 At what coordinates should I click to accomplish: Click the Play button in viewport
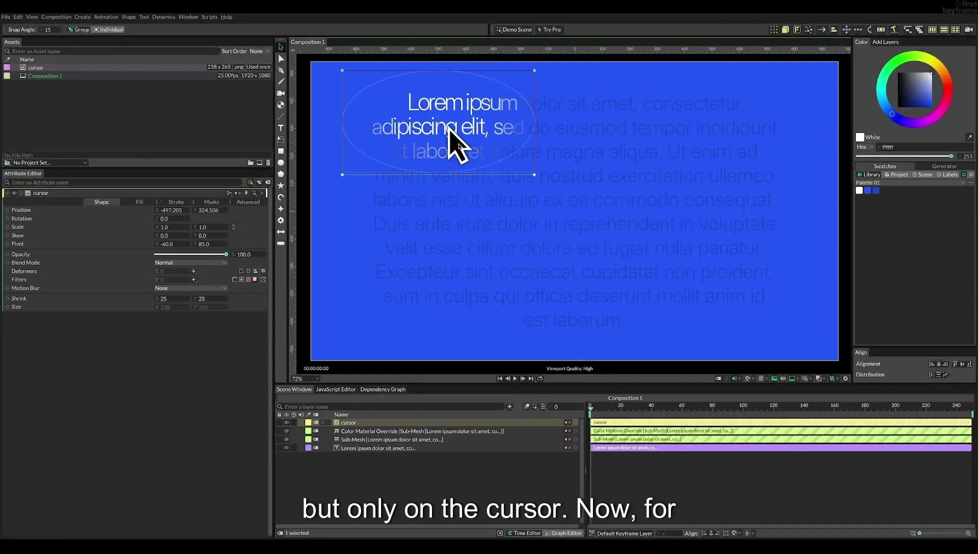(515, 378)
